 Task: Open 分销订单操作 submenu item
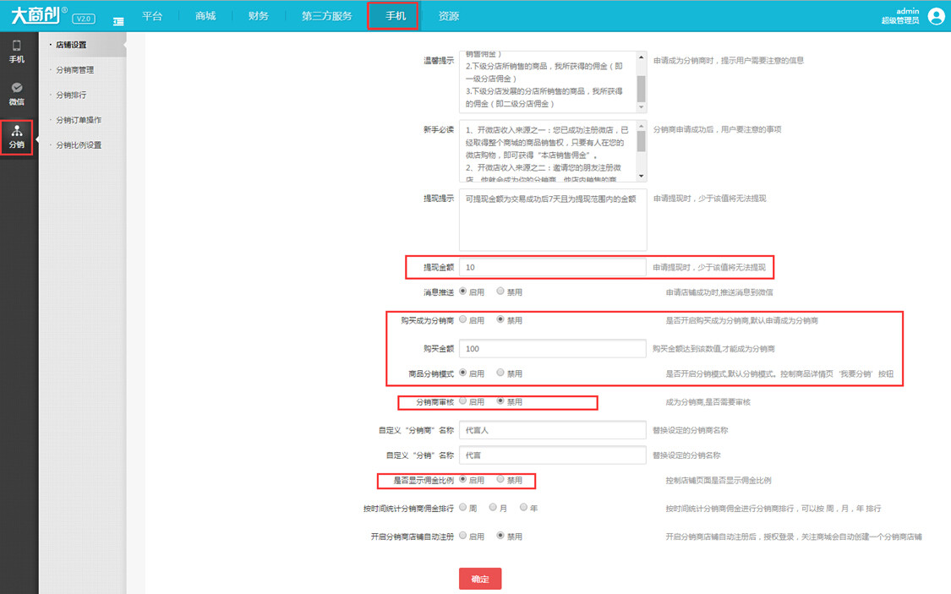(79, 120)
